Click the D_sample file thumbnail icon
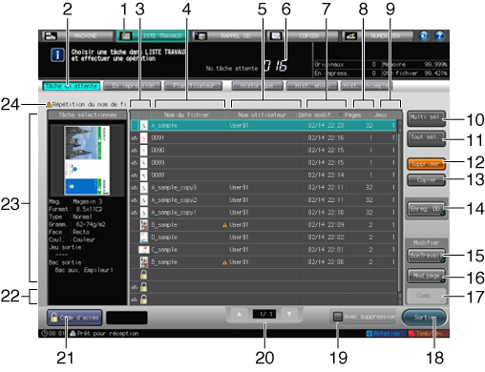This screenshot has height=372, width=485. [x=144, y=238]
